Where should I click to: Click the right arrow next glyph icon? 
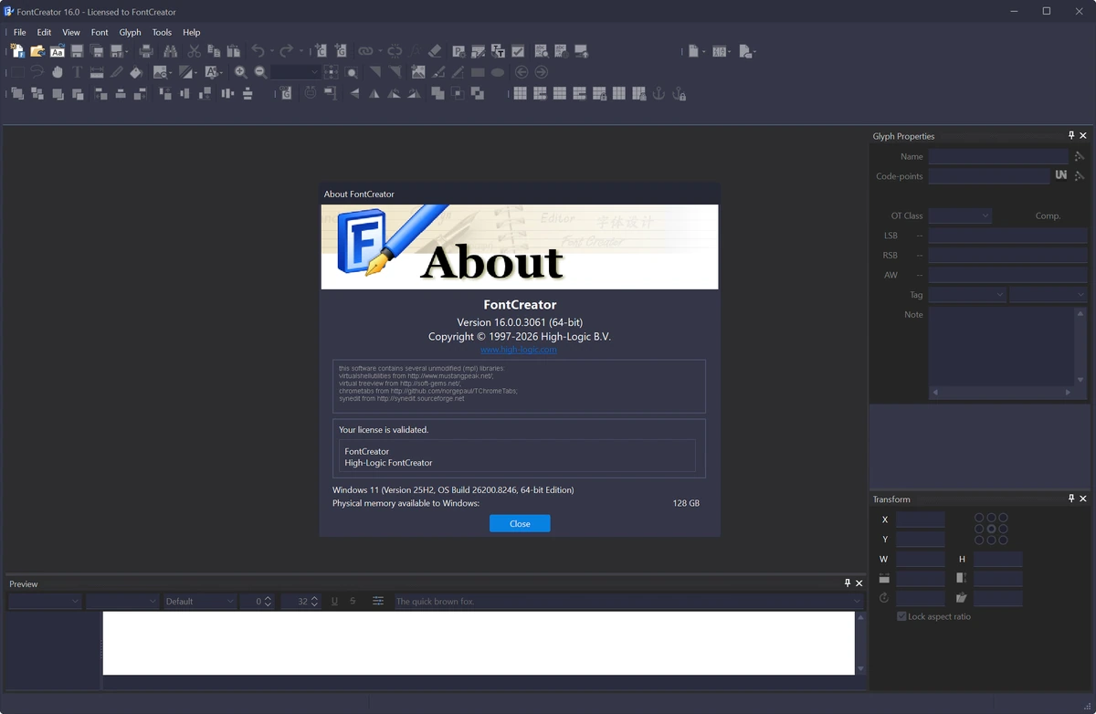[542, 72]
